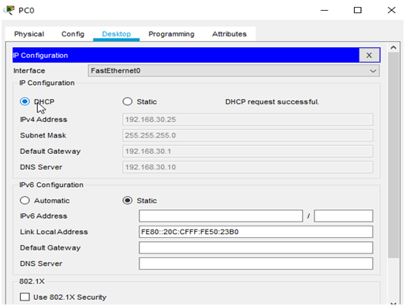Click the 802.1X group label
This screenshot has height=306, width=405.
(x=32, y=281)
